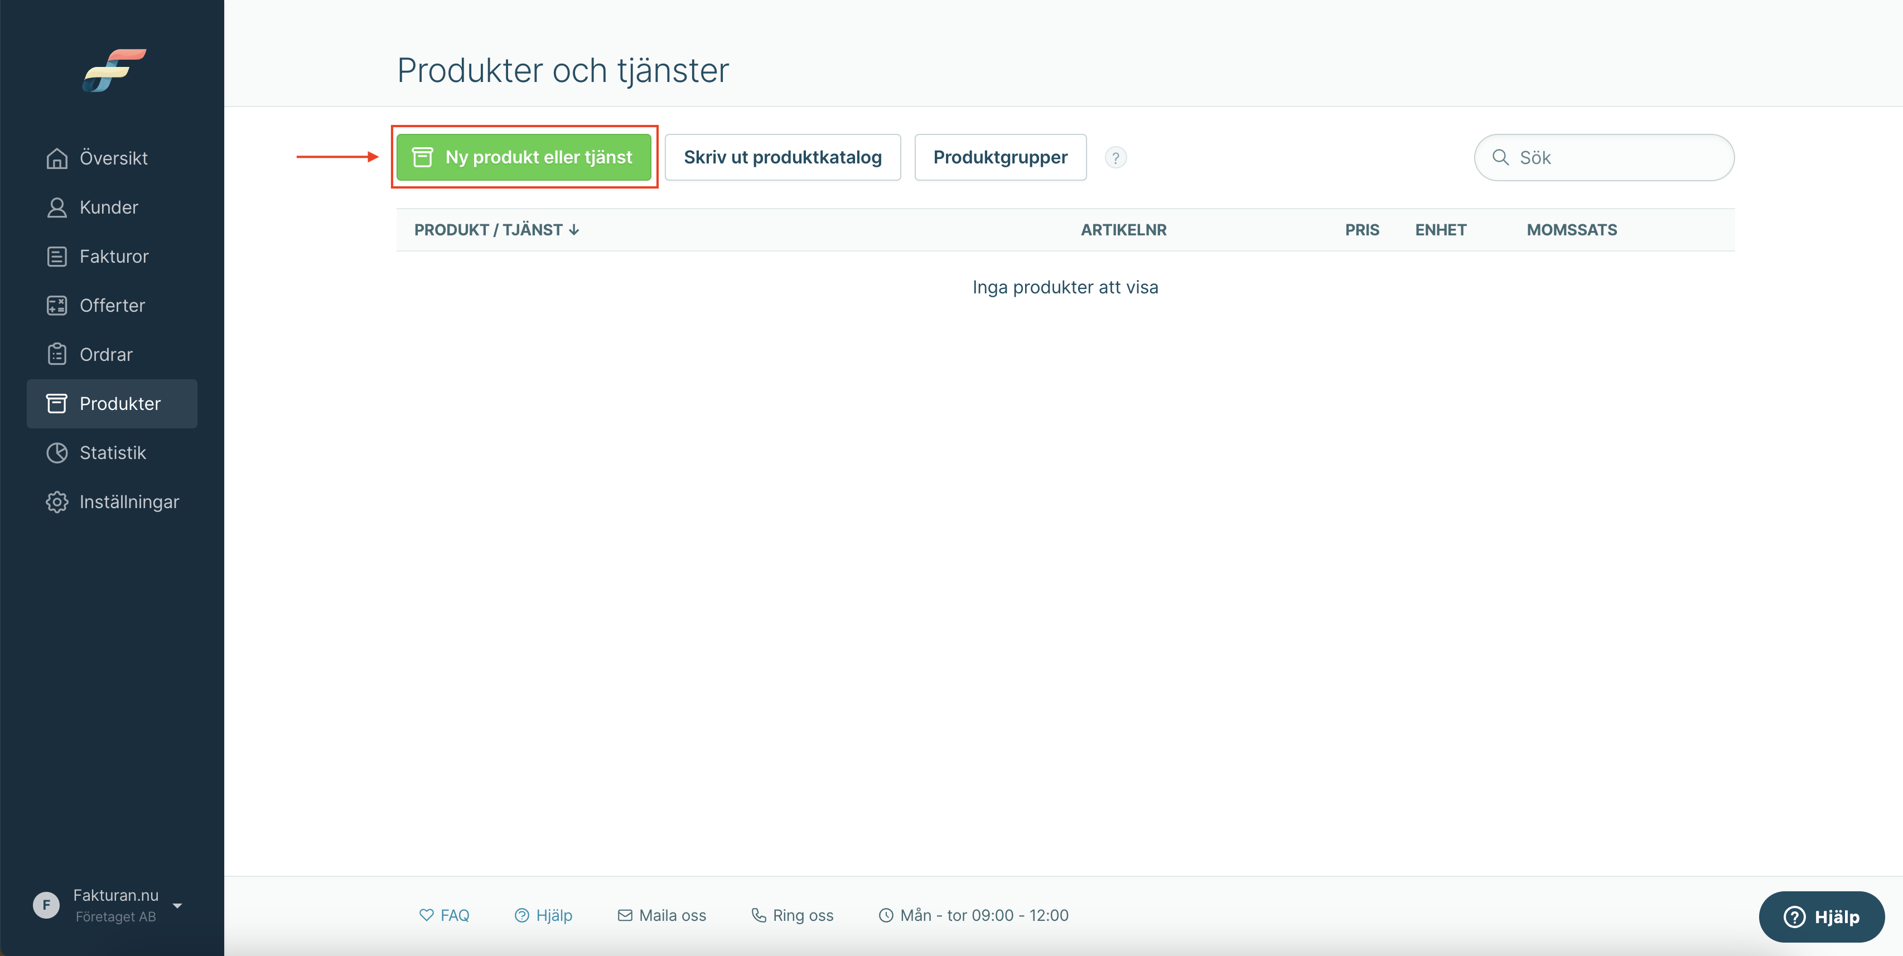Click the clipboard icon beside Ordrar
The width and height of the screenshot is (1903, 956).
[57, 355]
